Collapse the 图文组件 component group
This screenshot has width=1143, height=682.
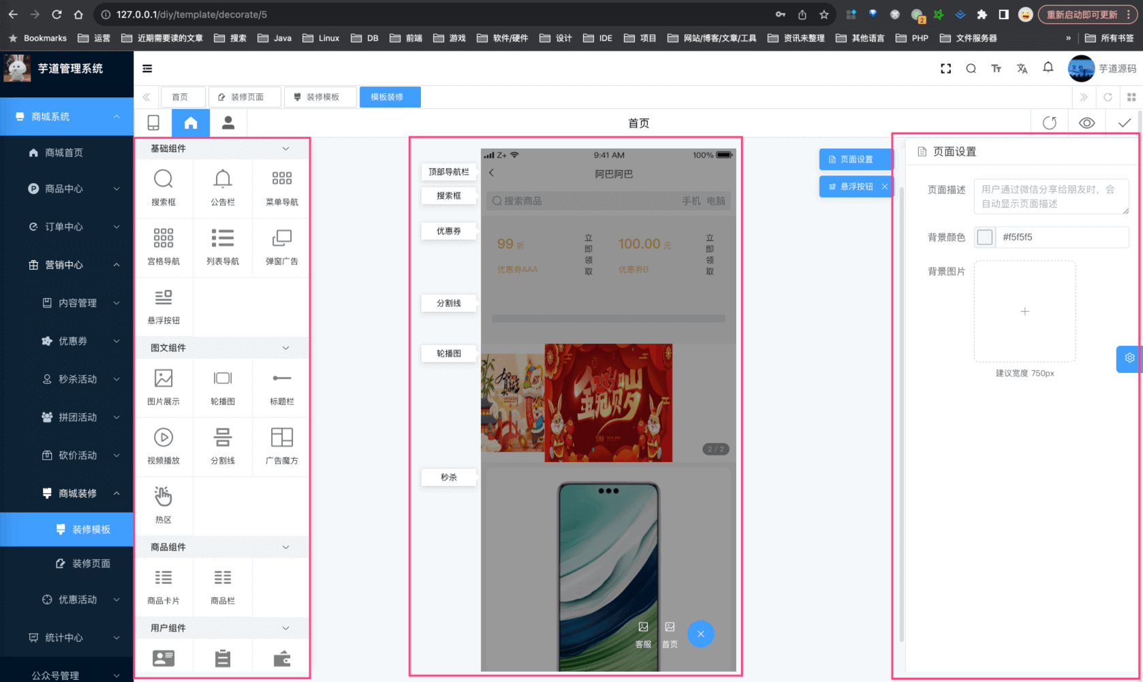[285, 348]
